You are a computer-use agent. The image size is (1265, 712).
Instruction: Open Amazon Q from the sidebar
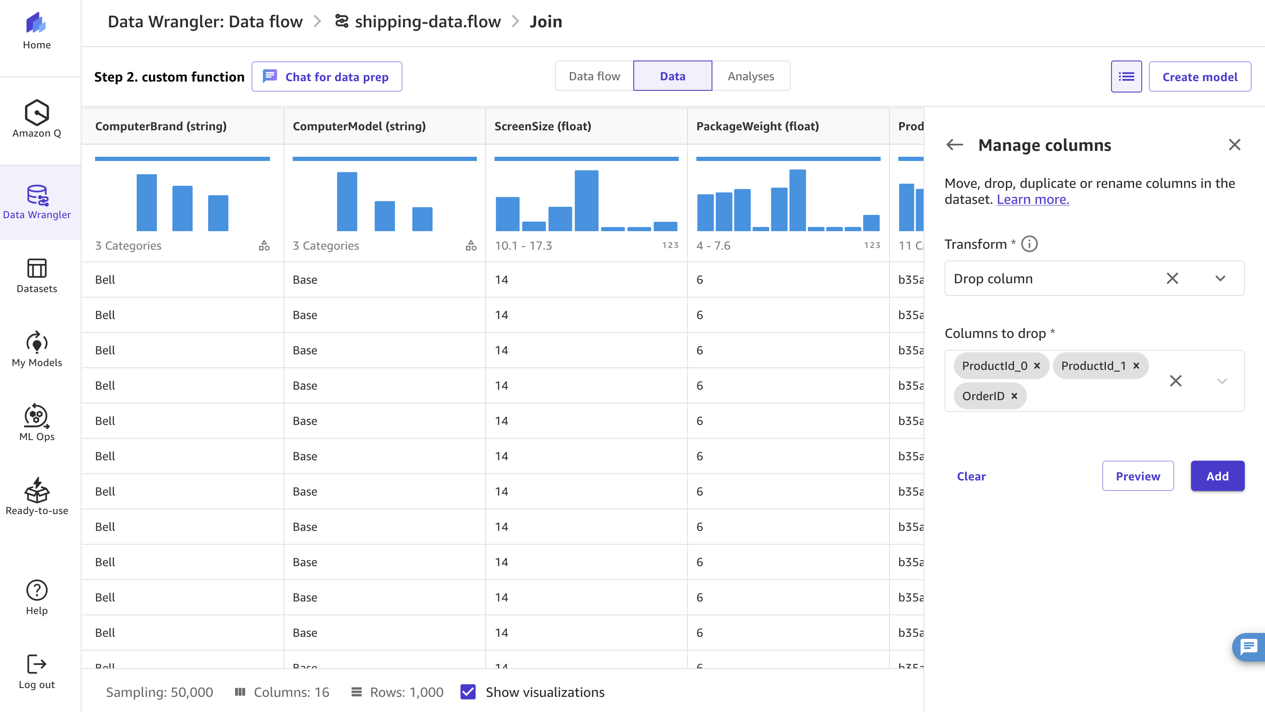click(37, 119)
